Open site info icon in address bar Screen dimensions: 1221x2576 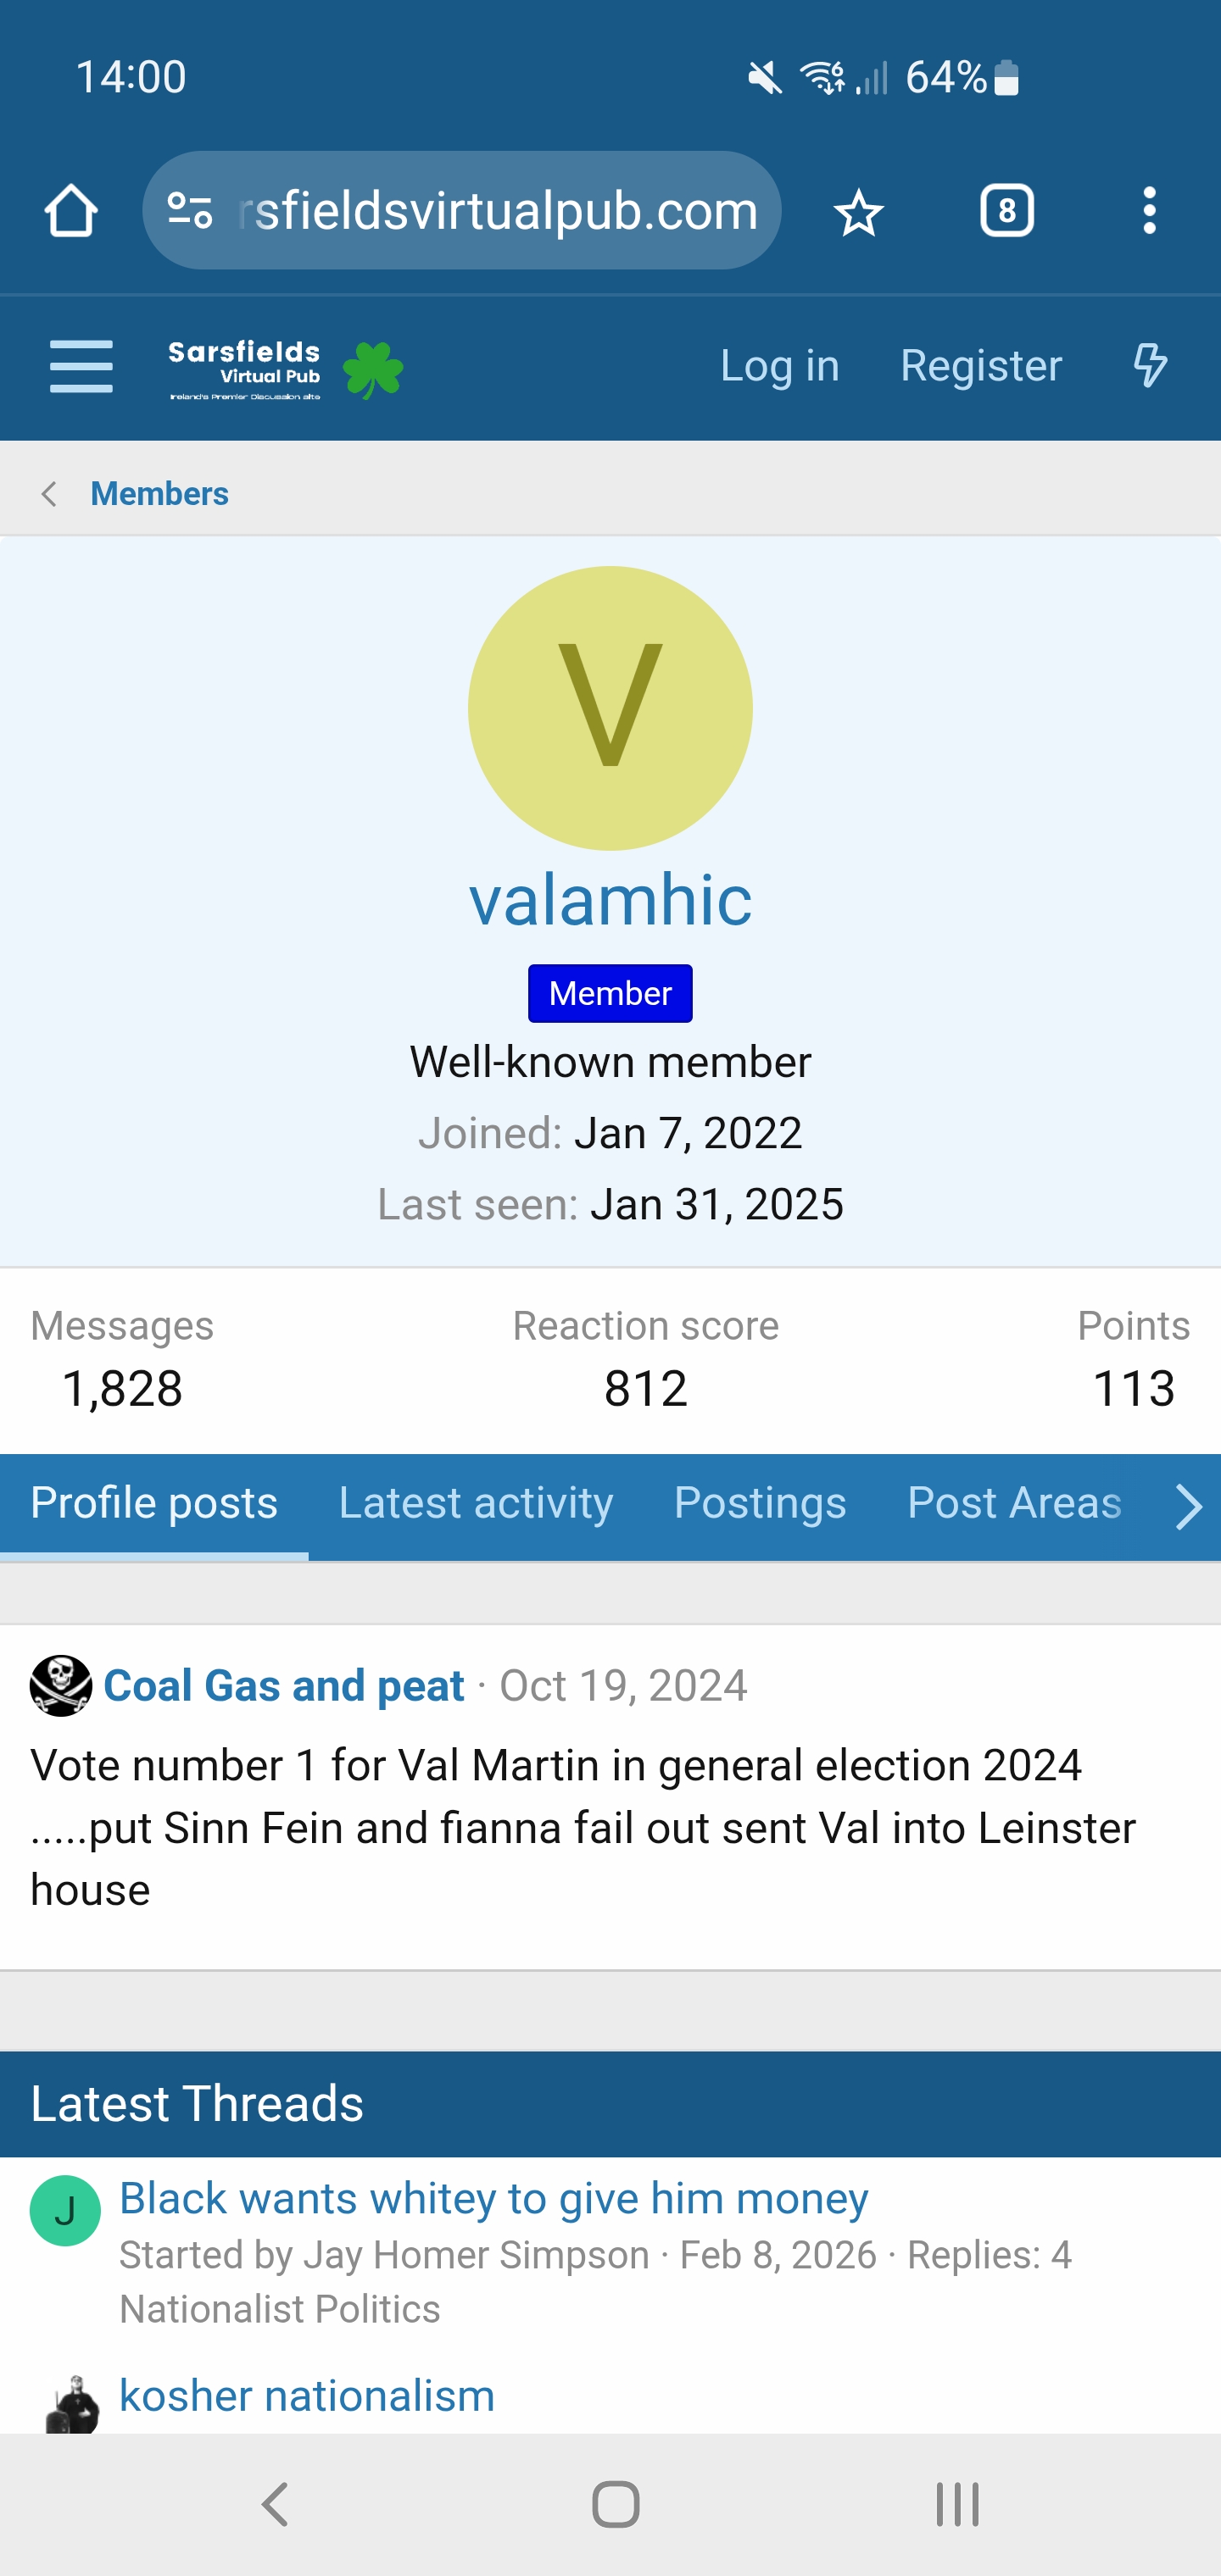tap(190, 211)
